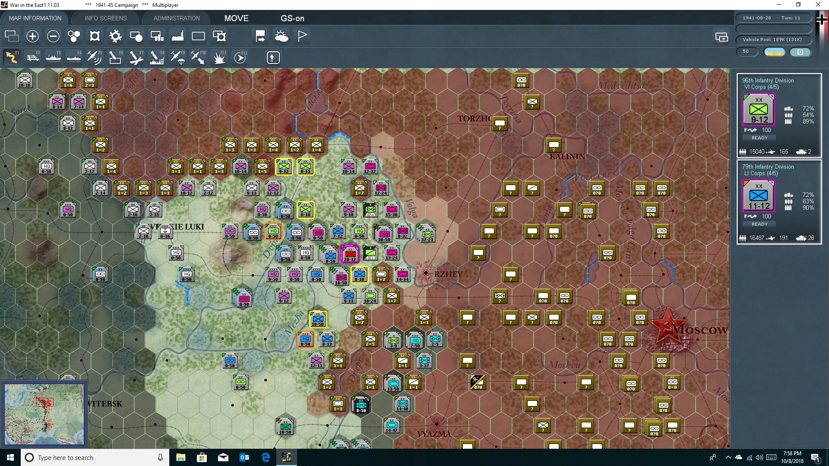Select Air transport mode (F9)

[x=178, y=57]
